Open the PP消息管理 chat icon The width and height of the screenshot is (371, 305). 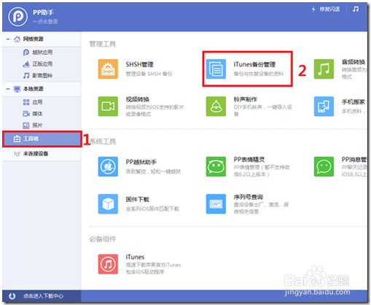pos(324,166)
